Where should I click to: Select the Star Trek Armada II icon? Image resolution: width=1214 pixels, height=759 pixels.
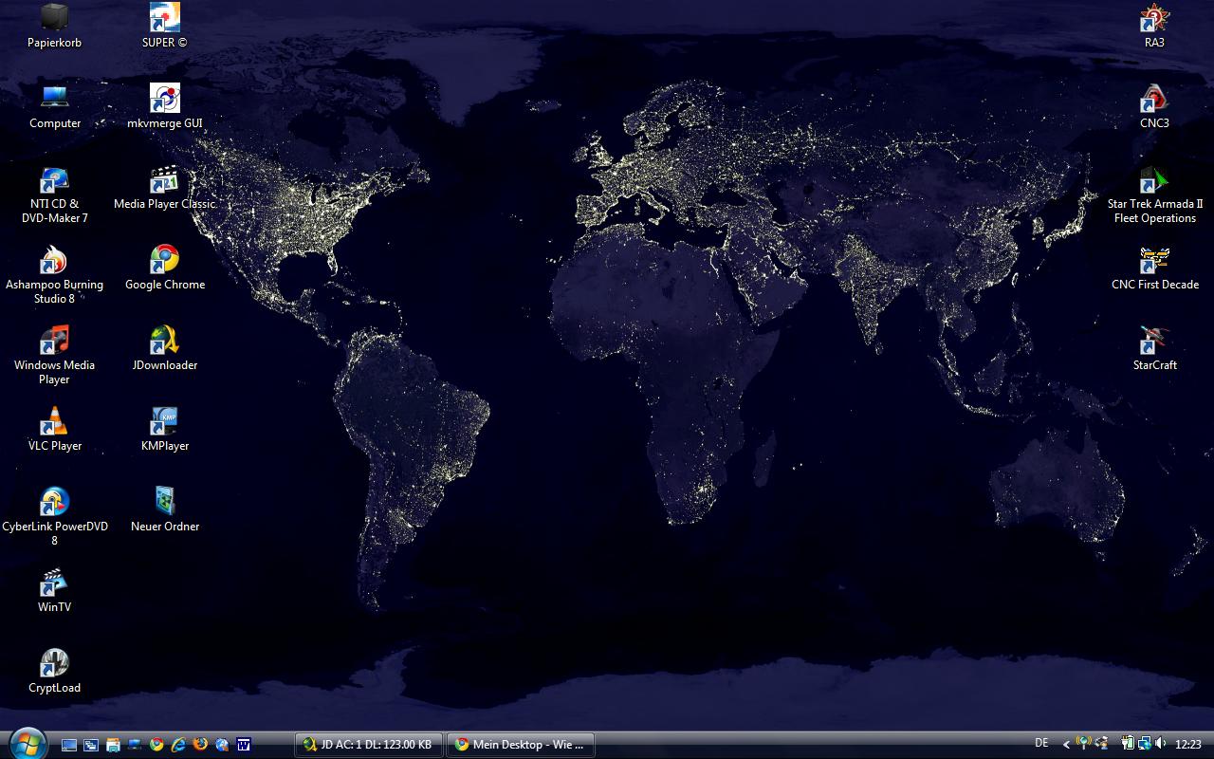pos(1154,180)
